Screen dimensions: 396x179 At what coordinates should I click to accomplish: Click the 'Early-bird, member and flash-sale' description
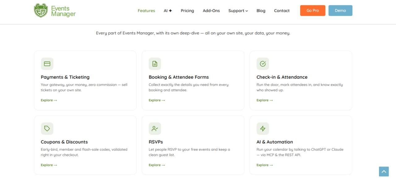click(84, 152)
